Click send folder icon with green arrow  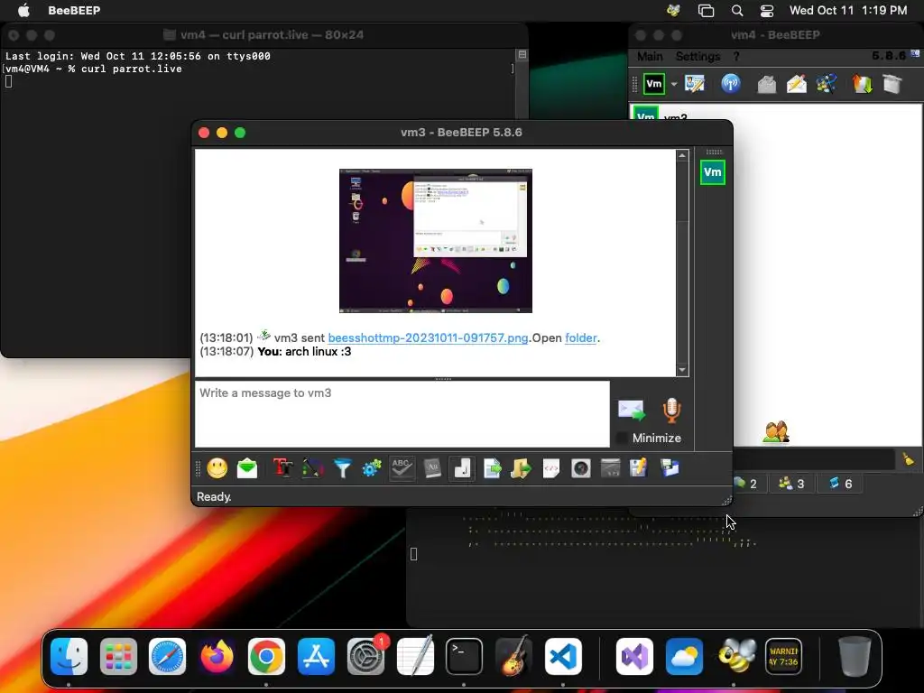[521, 468]
